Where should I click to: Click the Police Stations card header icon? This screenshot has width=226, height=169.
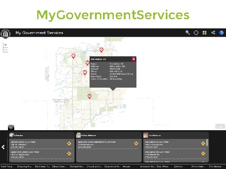(79, 135)
